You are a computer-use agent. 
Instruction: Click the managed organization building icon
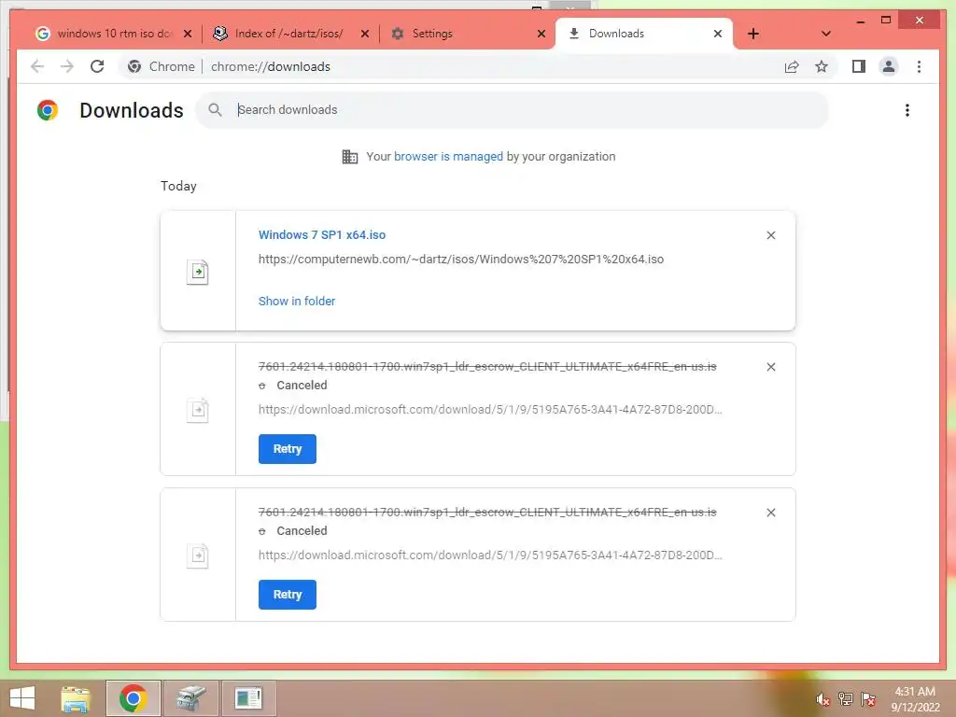click(x=350, y=157)
